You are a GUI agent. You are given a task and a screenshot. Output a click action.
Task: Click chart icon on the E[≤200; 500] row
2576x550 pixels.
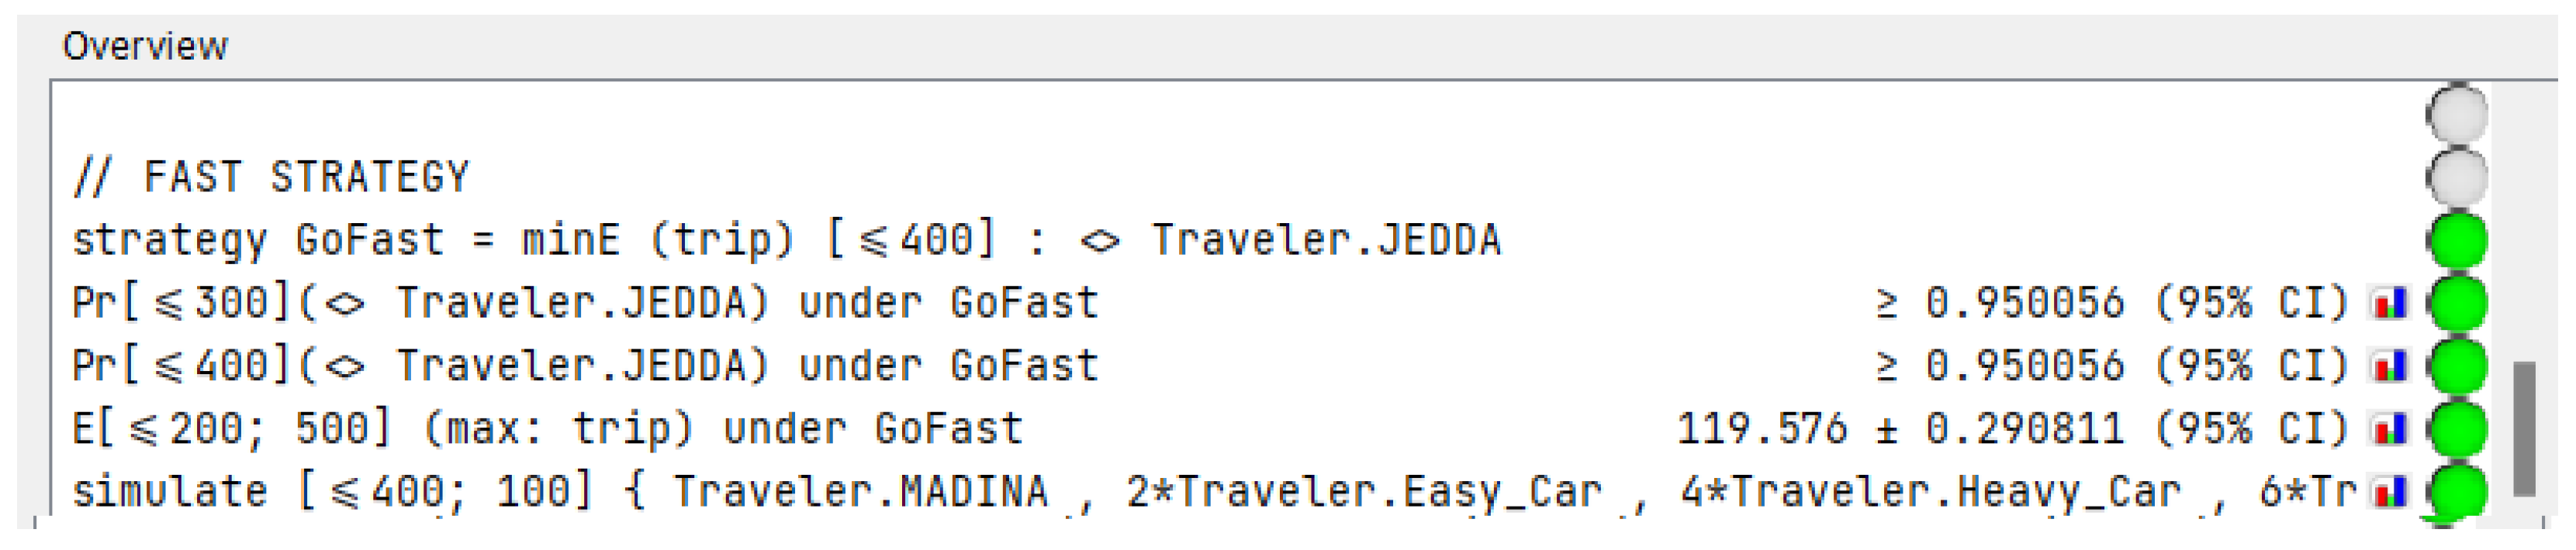(2390, 429)
